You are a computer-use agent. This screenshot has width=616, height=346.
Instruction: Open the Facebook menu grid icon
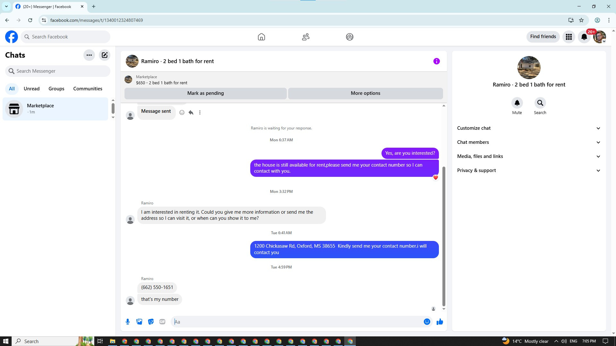(x=569, y=37)
